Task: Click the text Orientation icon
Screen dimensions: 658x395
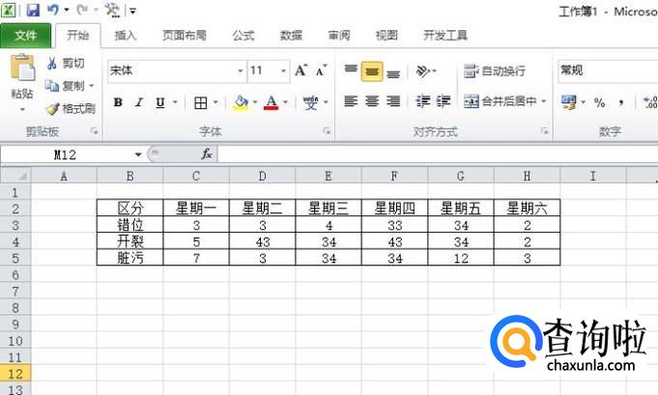Action: pos(422,71)
